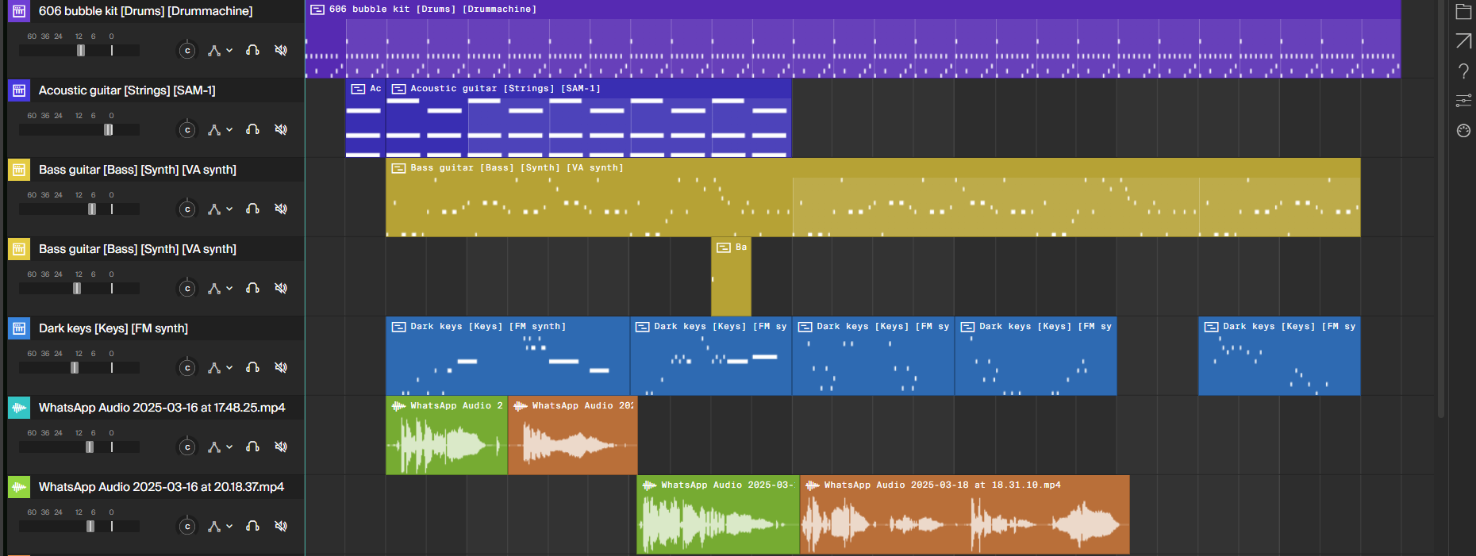The image size is (1476, 556).
Task: Select track name WhatsApp Audio 2025-03-16 at 20.18.37.mp4
Action: point(161,487)
